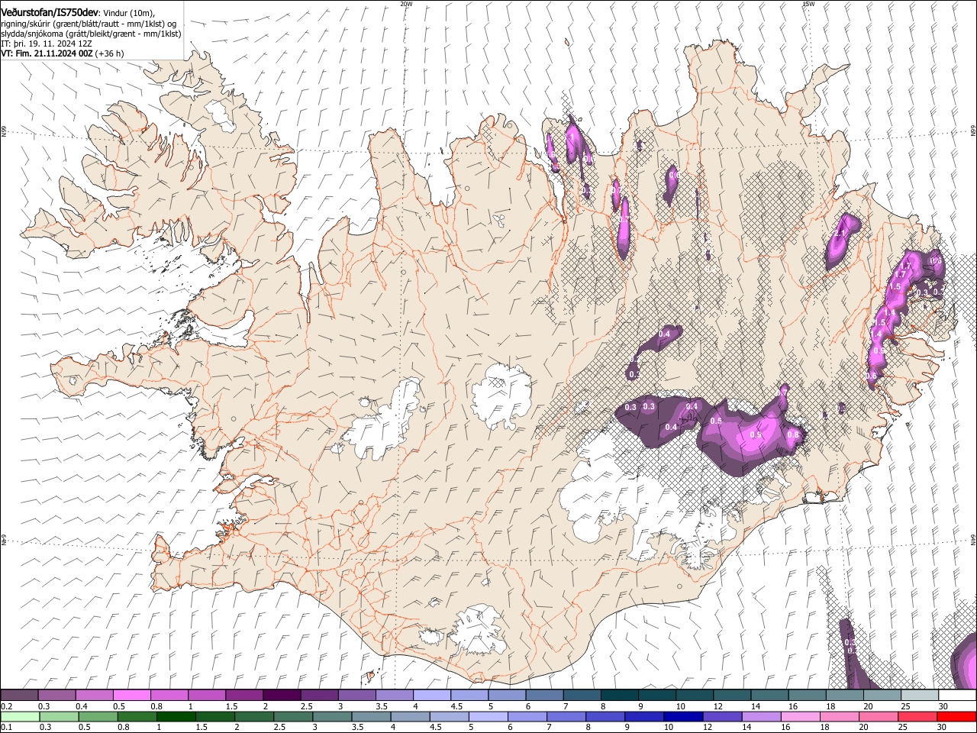Select upper legend swatch between 0.3 and 0.4
Viewport: 977px width, 733px height.
tap(56, 696)
